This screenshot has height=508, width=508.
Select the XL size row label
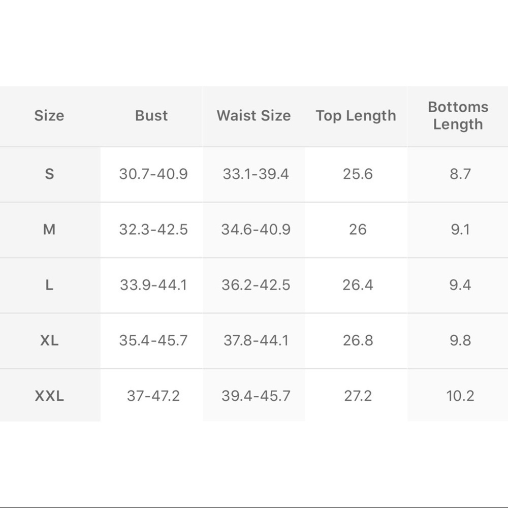click(49, 340)
